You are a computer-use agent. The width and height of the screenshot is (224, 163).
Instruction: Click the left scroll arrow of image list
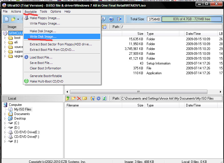click(67, 92)
